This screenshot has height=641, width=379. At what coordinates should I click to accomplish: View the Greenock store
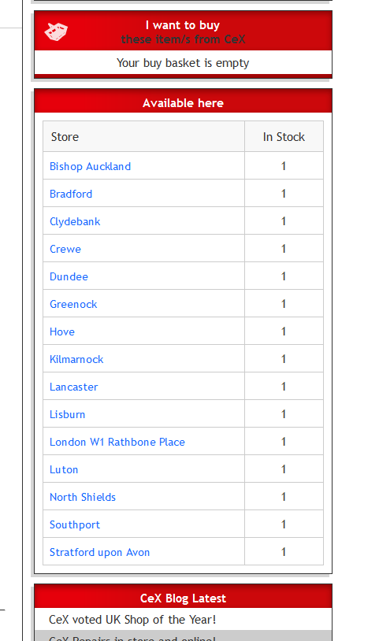pos(73,304)
